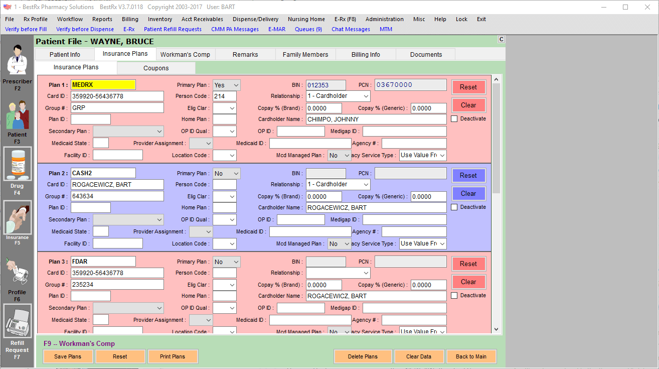This screenshot has height=369, width=659.
Task: Open the Drug pill bottle icon
Action: point(17,164)
